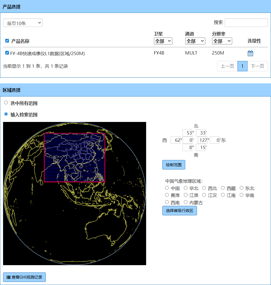The image size is (271, 285).
Task: Click the north latitude degrees field
Action: [x=187, y=133]
